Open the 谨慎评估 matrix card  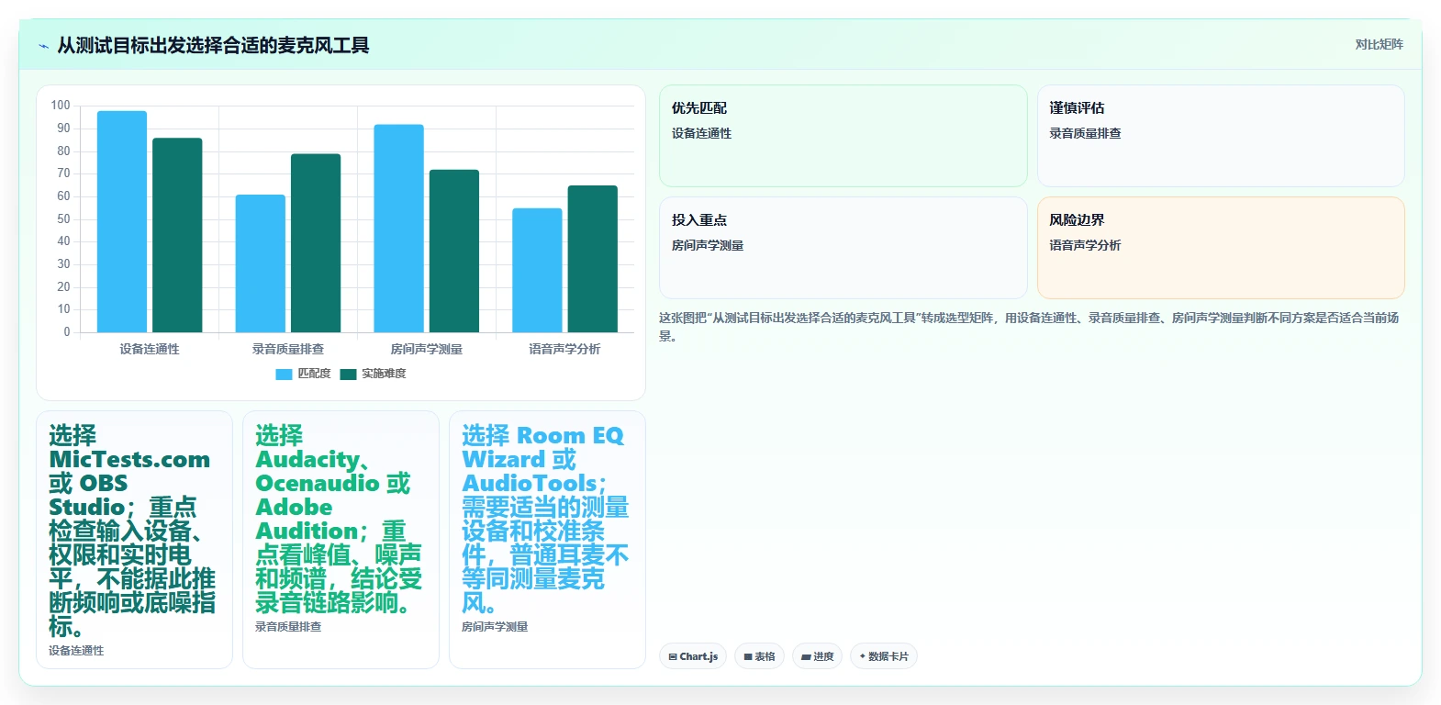coord(1221,136)
